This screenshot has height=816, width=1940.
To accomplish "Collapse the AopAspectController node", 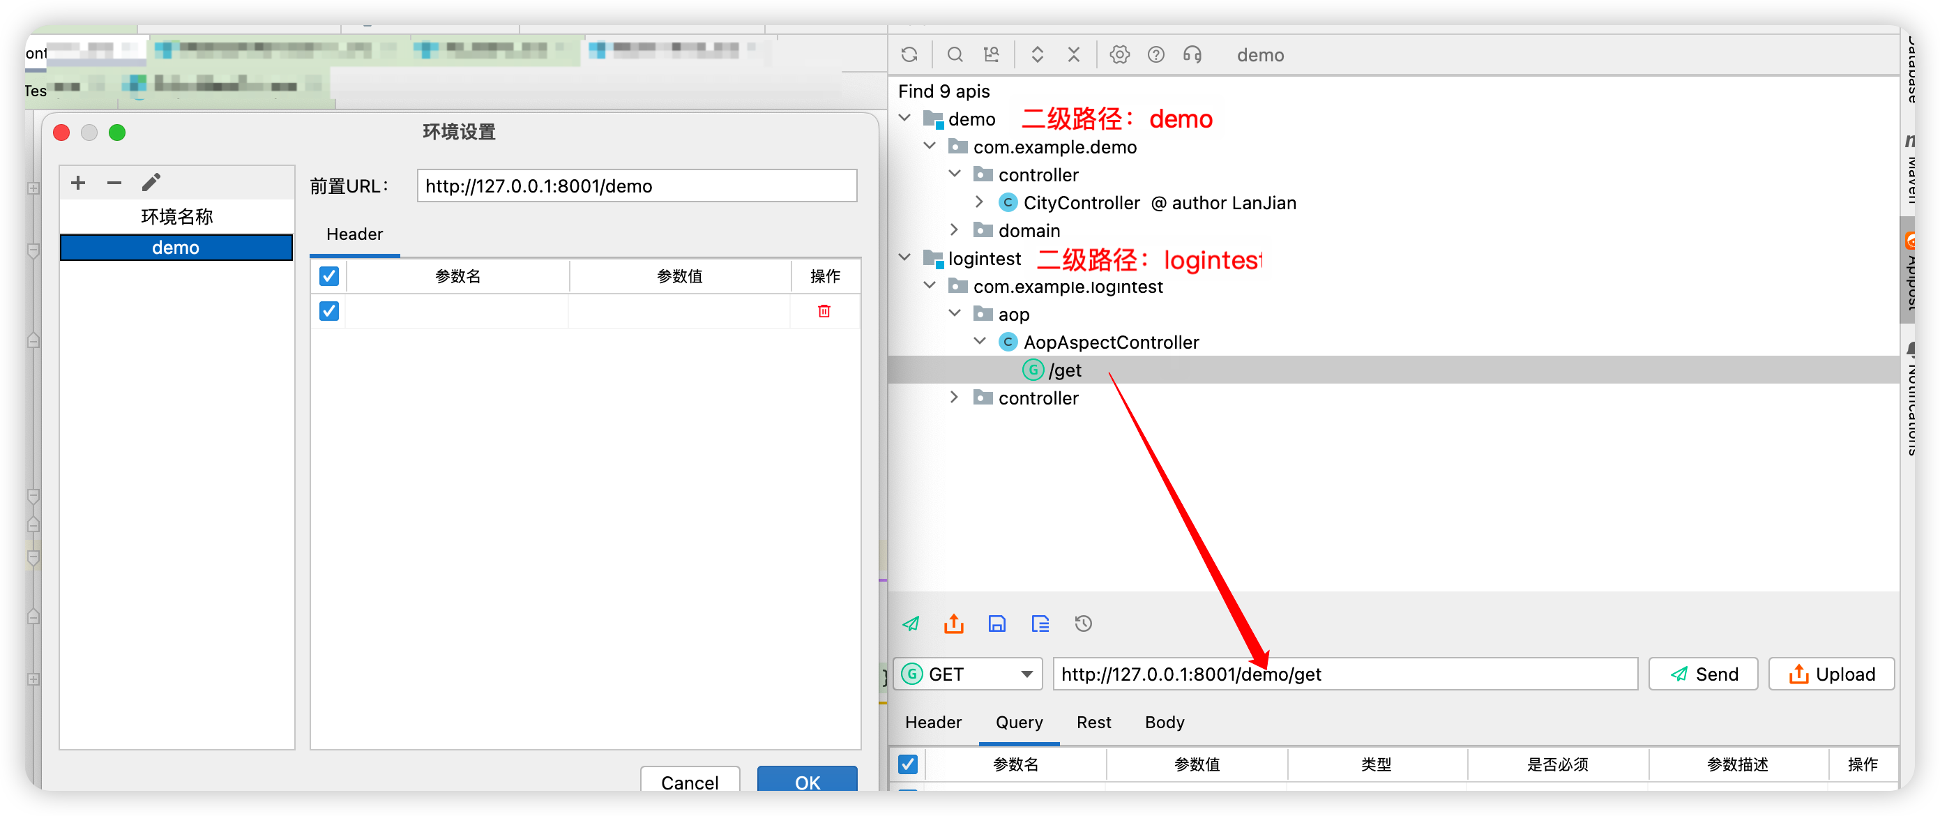I will [x=980, y=340].
